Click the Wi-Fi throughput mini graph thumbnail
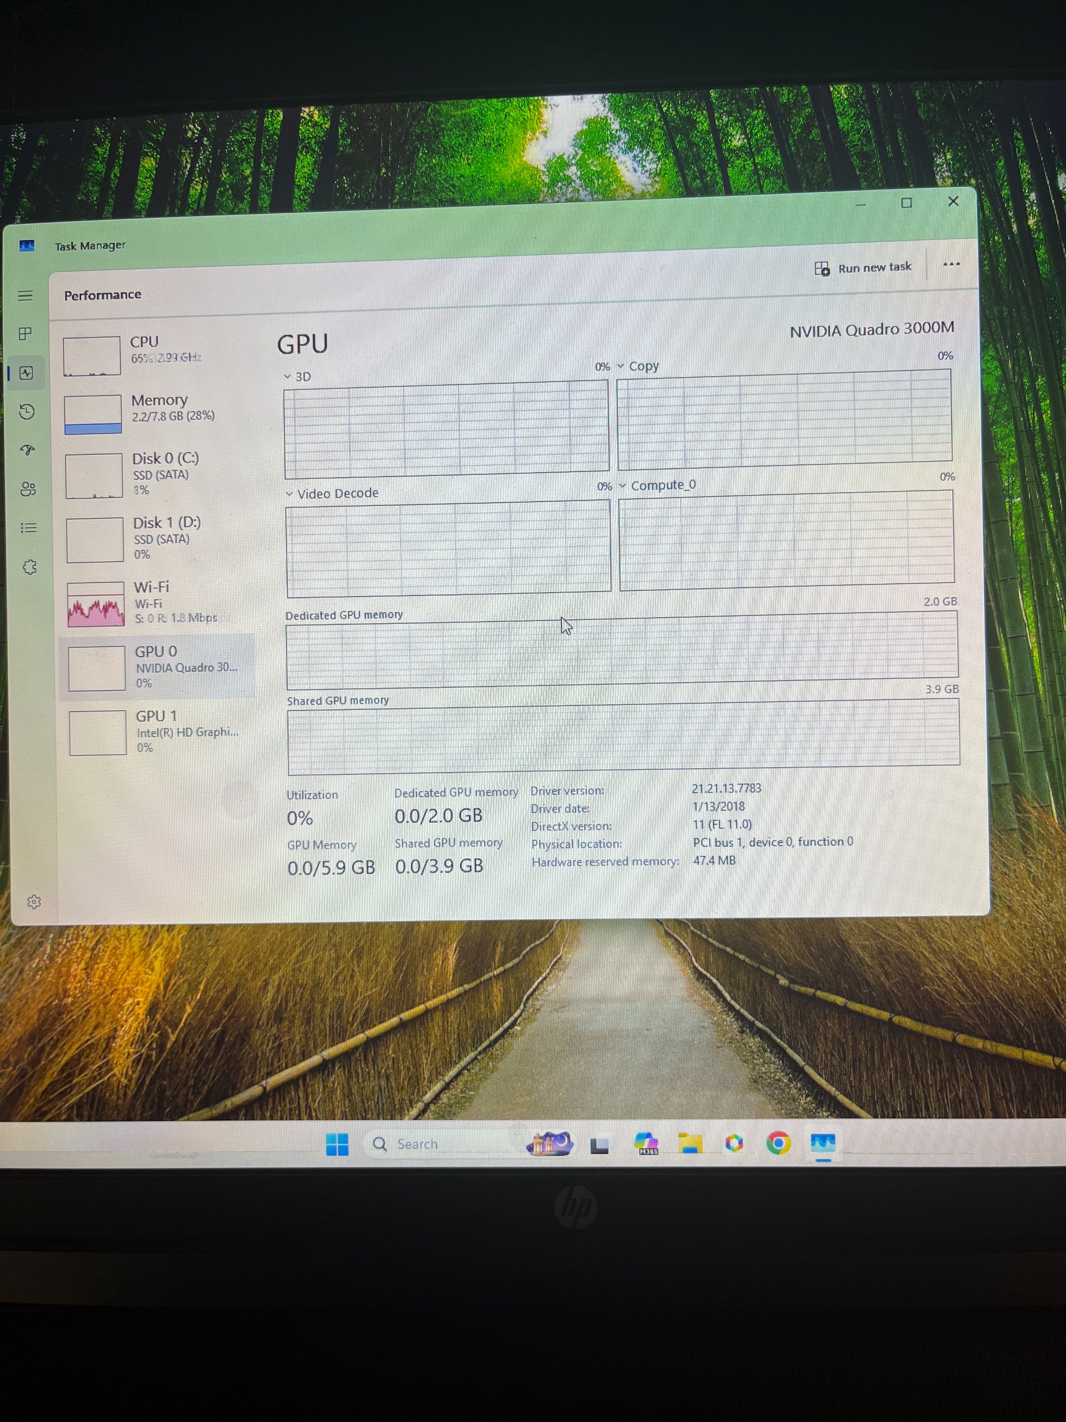This screenshot has width=1066, height=1422. pos(95,604)
